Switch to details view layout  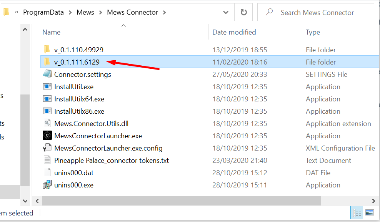[357, 213]
